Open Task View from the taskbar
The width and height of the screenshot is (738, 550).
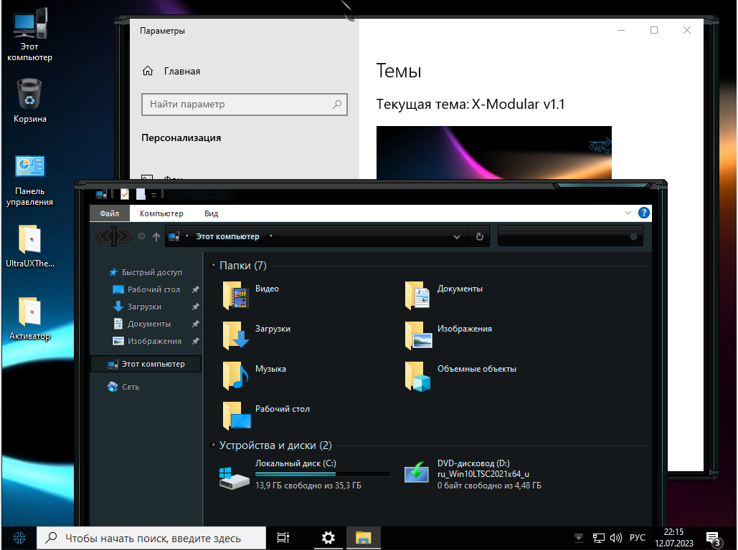(283, 538)
